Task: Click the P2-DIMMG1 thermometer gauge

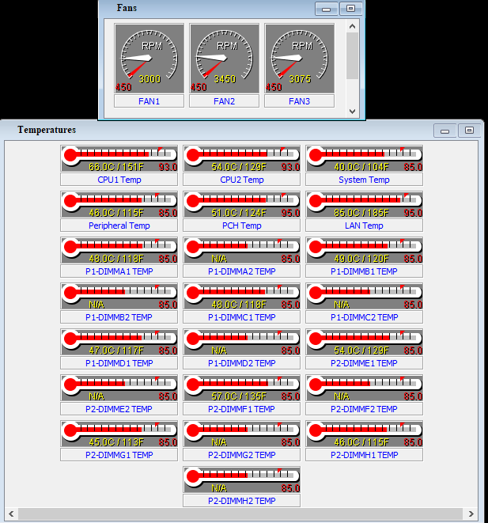Action: coord(119,434)
